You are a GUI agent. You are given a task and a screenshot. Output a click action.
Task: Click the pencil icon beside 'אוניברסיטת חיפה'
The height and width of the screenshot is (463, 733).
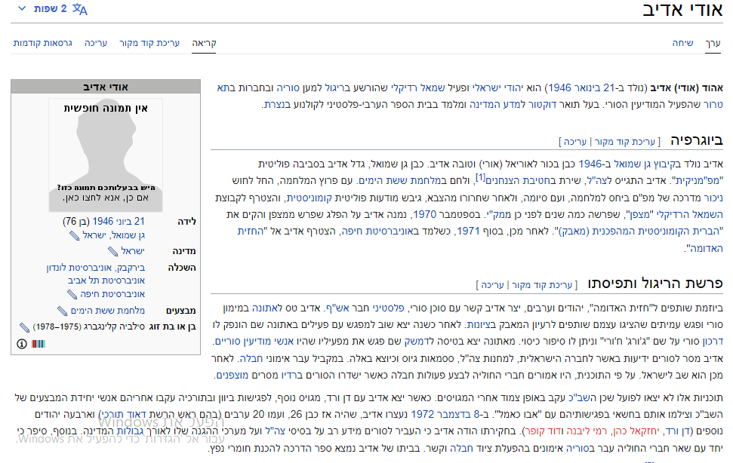click(72, 294)
